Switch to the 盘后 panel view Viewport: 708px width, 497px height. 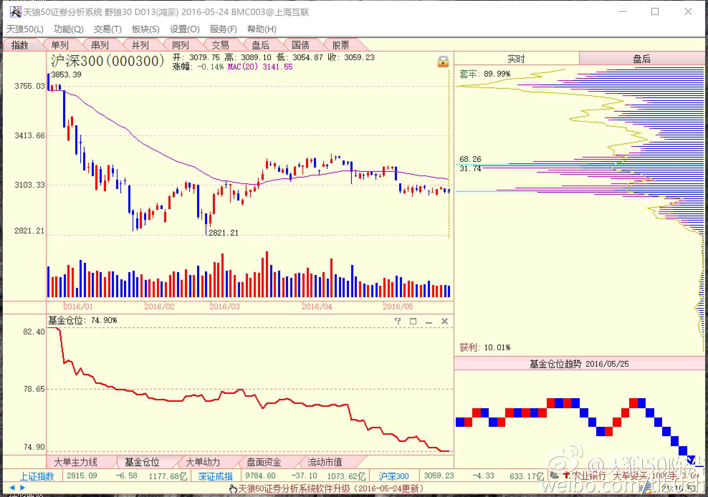641,59
